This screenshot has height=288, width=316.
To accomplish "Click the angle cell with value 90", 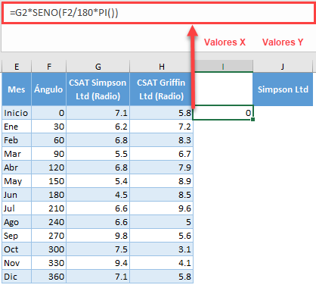I will tap(48, 154).
